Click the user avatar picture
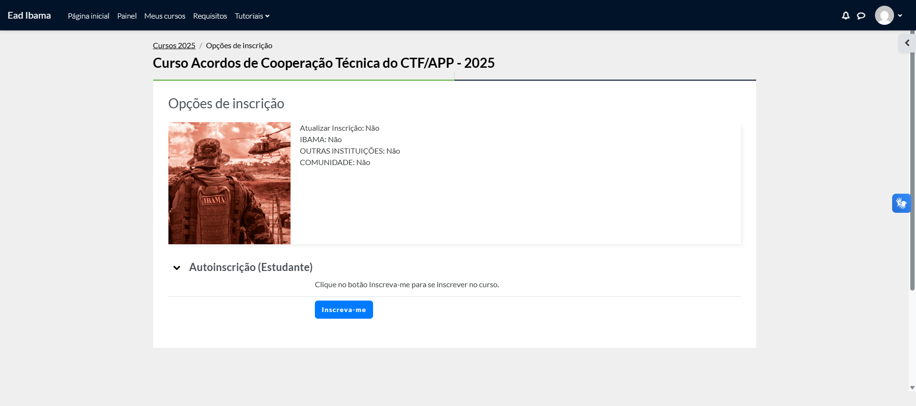The image size is (916, 406). [884, 15]
